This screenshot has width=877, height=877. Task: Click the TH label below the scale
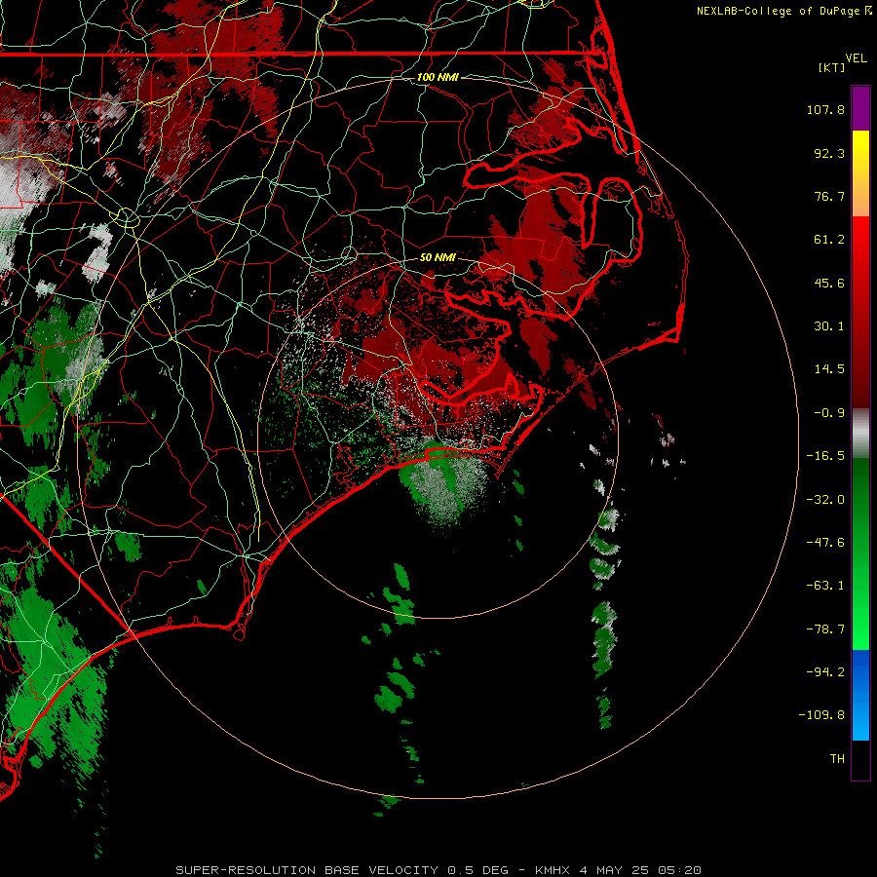(x=837, y=758)
